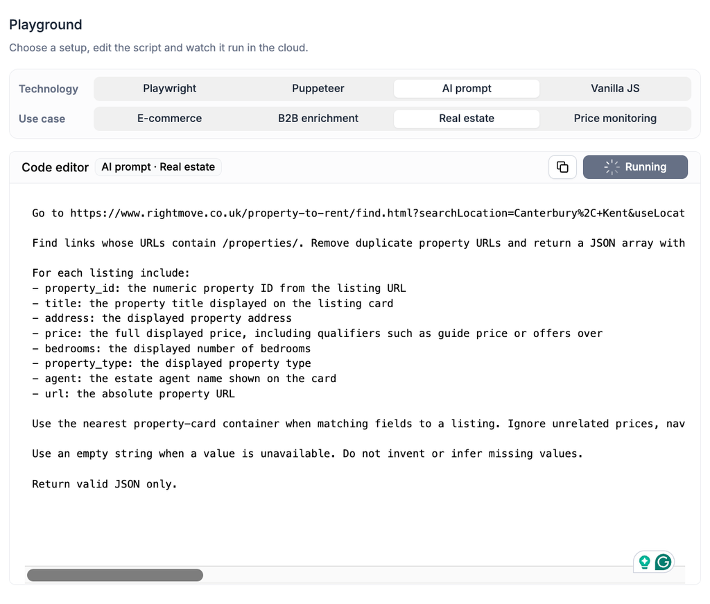Choose the Price monitoring use case
The width and height of the screenshot is (710, 604).
[x=615, y=119]
